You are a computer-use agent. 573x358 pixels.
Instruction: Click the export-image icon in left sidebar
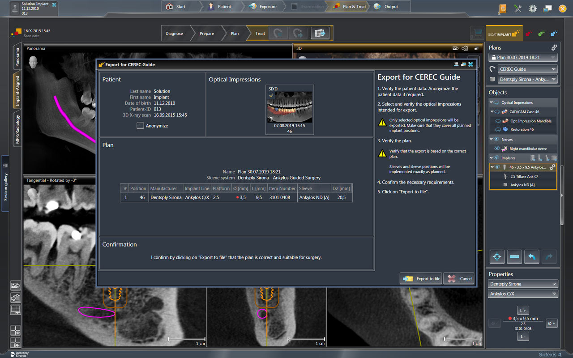[16, 286]
